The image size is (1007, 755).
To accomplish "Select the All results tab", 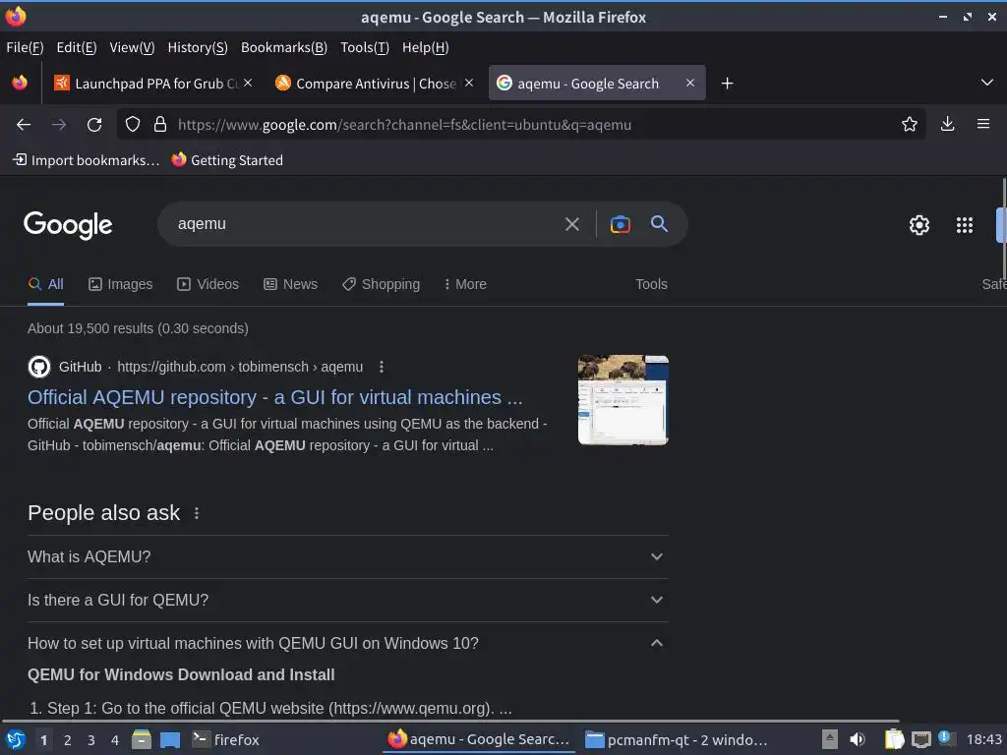I will click(x=45, y=284).
